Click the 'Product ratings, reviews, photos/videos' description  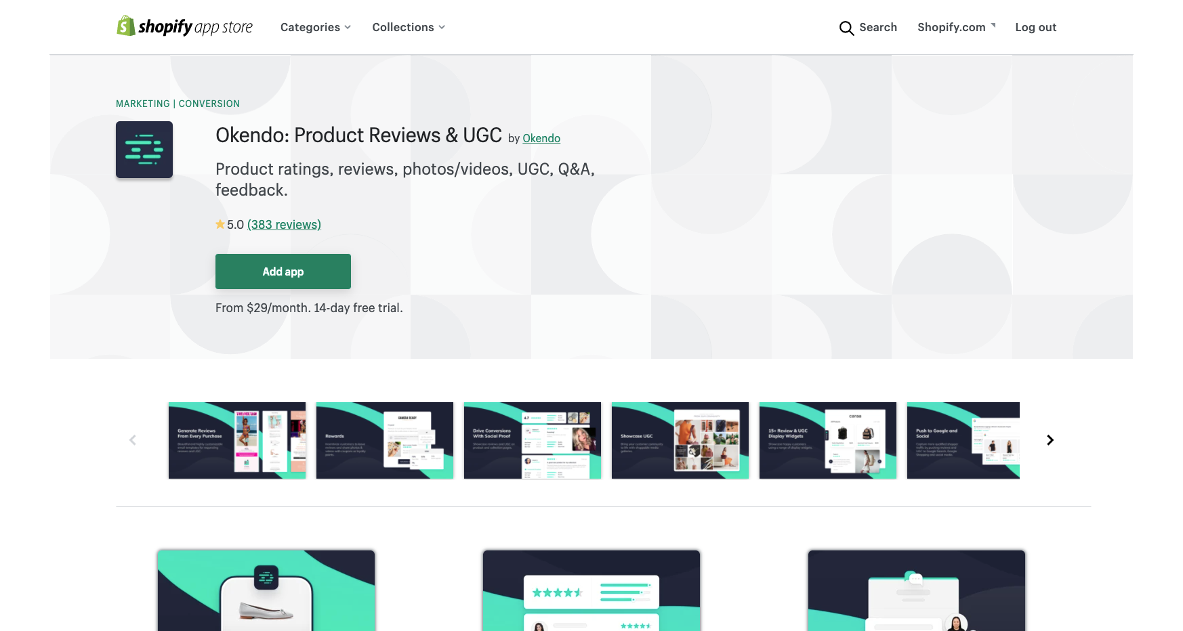point(405,179)
